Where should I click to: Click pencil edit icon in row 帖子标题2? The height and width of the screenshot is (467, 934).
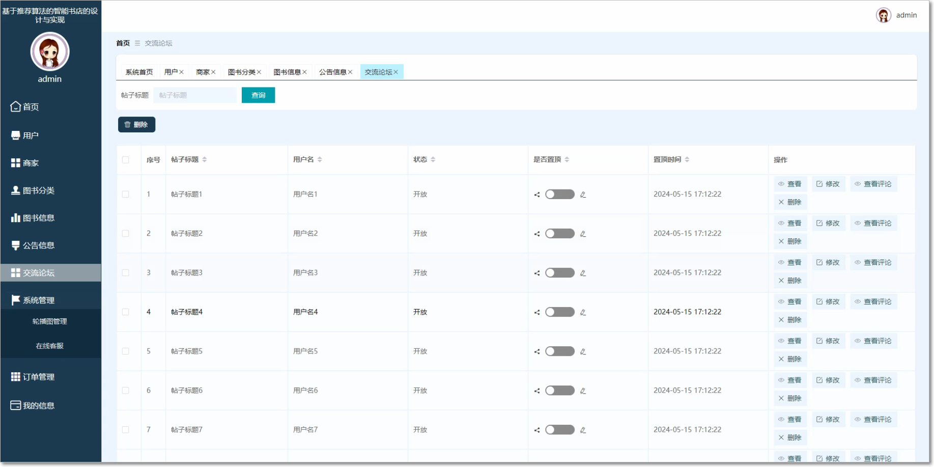pyautogui.click(x=583, y=234)
